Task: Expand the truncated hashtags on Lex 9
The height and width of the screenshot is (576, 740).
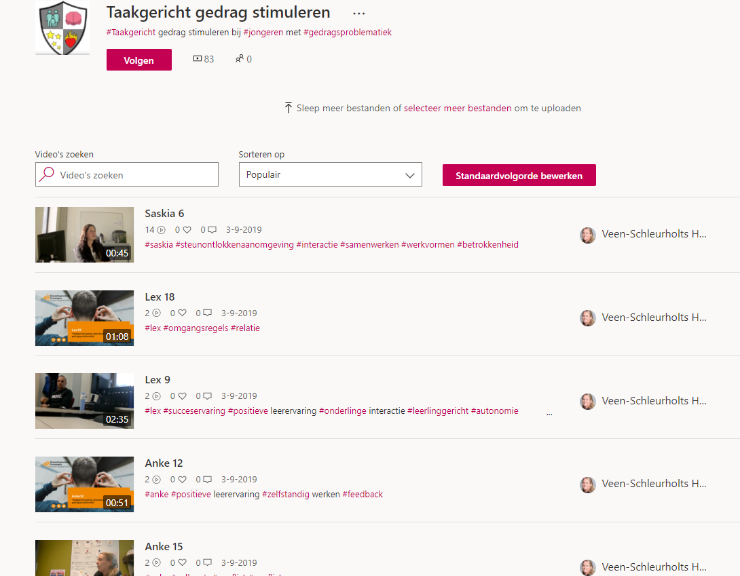Action: point(549,412)
